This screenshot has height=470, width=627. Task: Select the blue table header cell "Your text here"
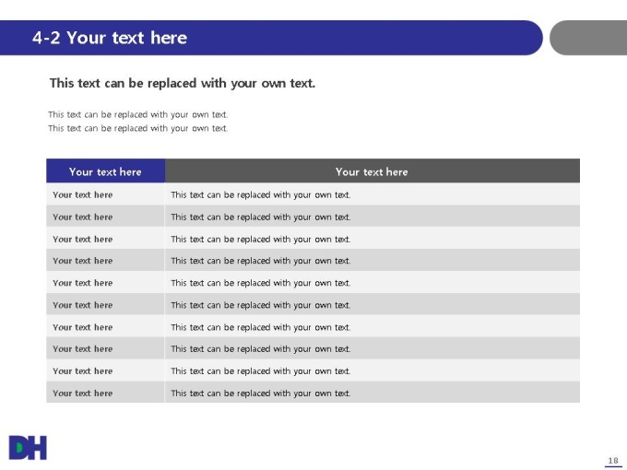[105, 171]
